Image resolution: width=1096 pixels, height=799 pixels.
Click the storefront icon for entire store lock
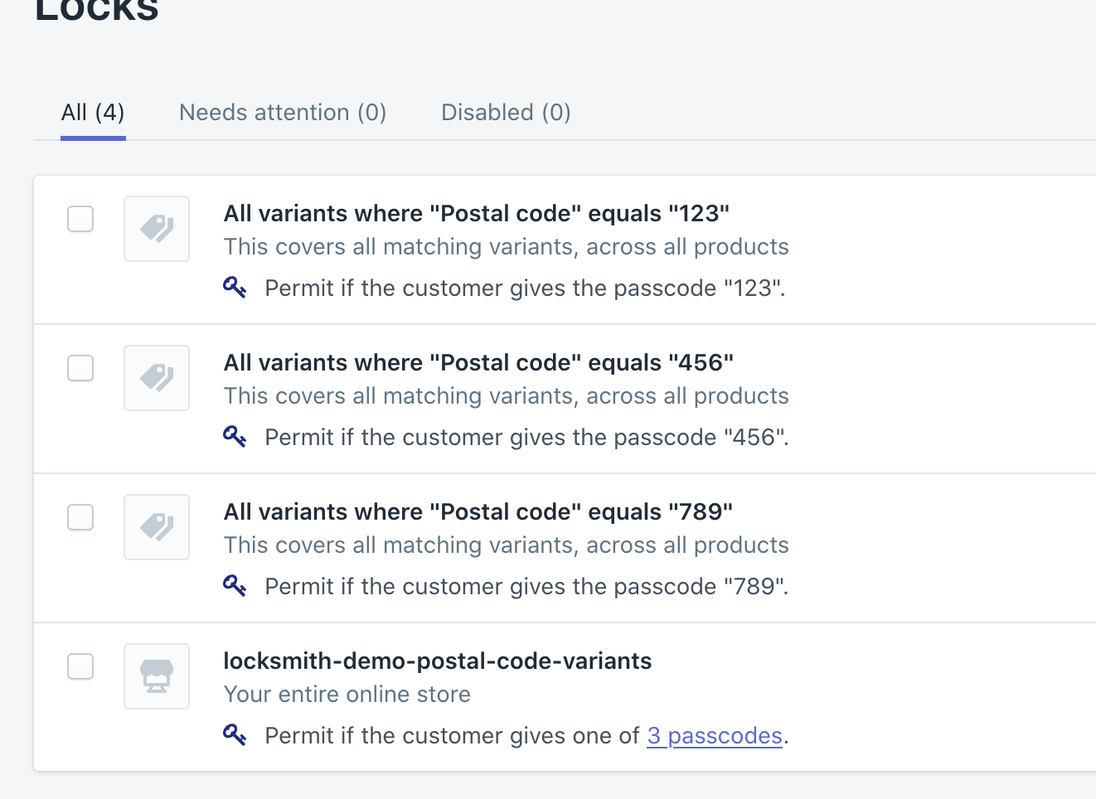[x=157, y=676]
